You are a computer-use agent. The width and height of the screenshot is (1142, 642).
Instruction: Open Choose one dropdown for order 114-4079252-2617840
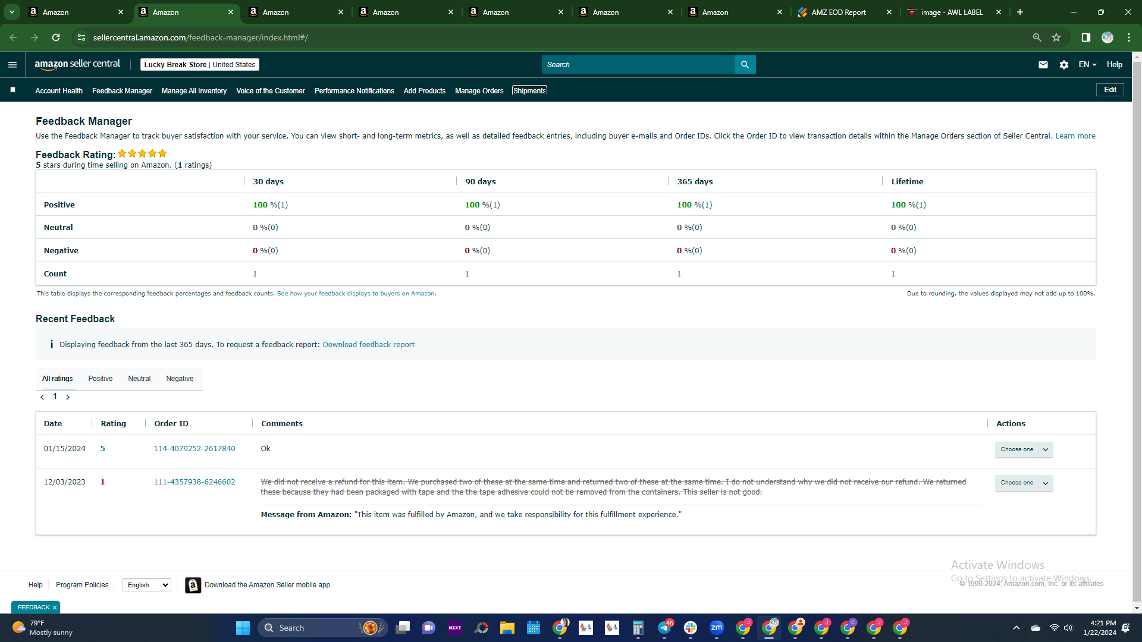click(x=1024, y=449)
